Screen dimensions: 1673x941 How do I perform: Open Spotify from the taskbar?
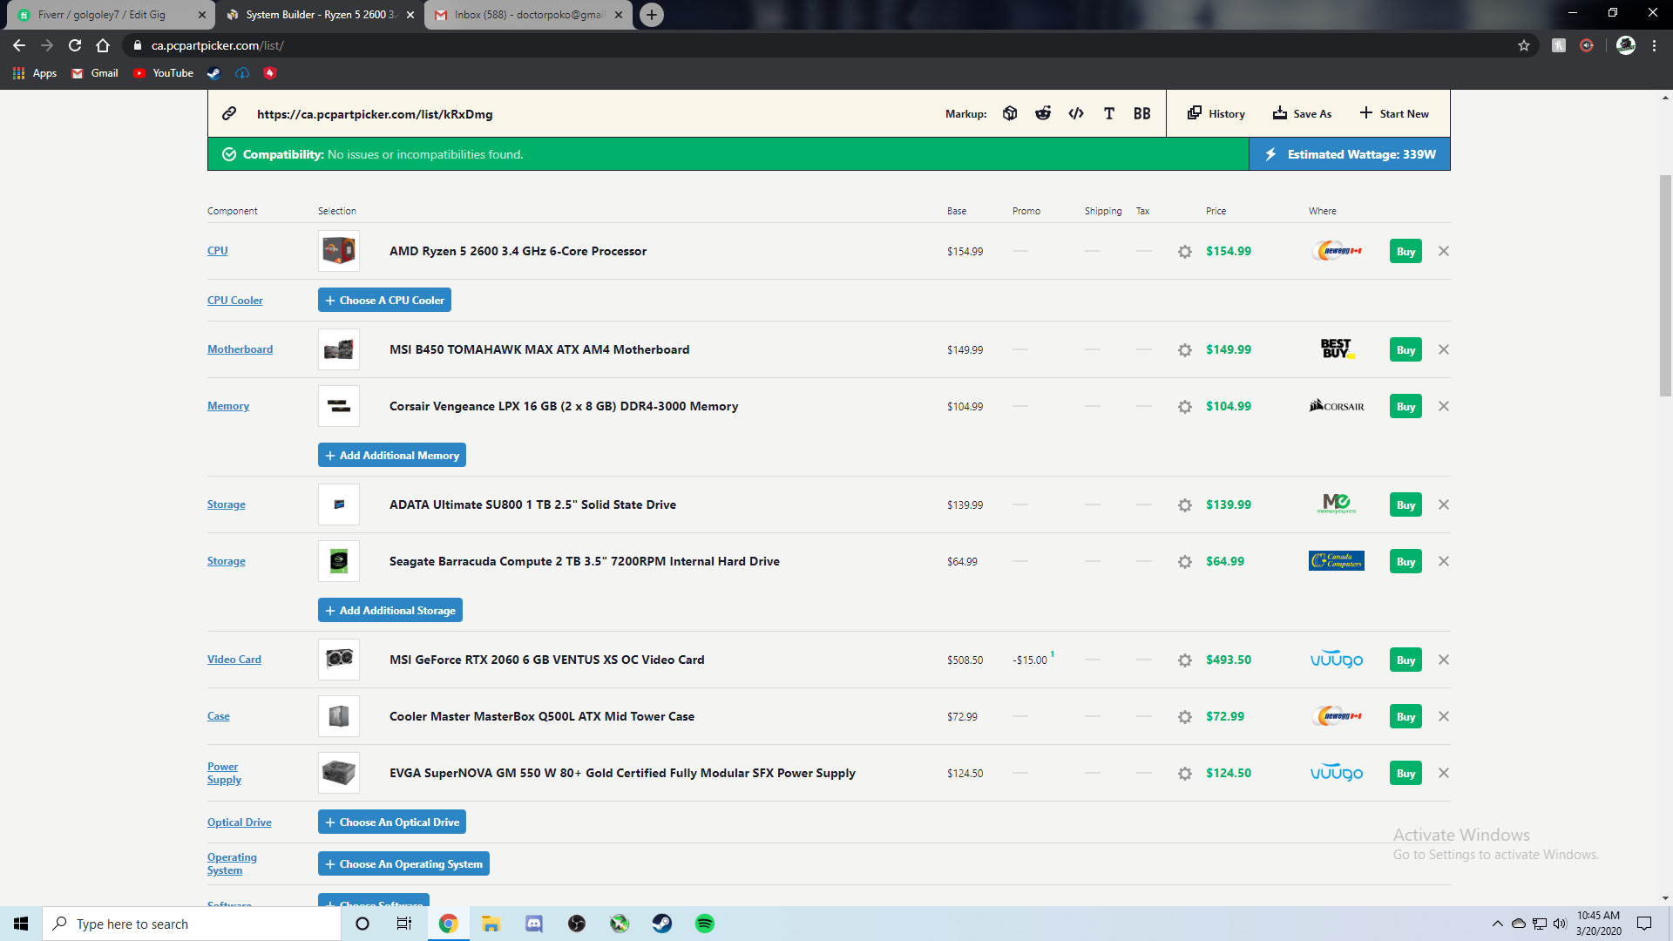705,924
